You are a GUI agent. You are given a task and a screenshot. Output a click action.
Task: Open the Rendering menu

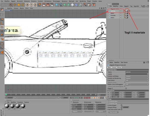tap(82, 1)
